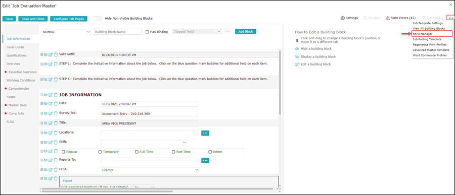Viewport: 455px width, 195px height.
Task: Click trash icon on Export block row
Action: coord(56,178)
